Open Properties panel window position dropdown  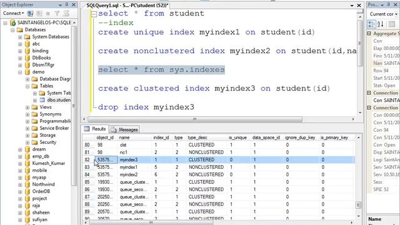coord(382,5)
